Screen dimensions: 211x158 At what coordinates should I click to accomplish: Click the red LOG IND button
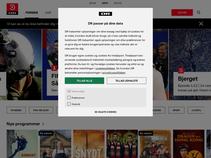click(182, 12)
